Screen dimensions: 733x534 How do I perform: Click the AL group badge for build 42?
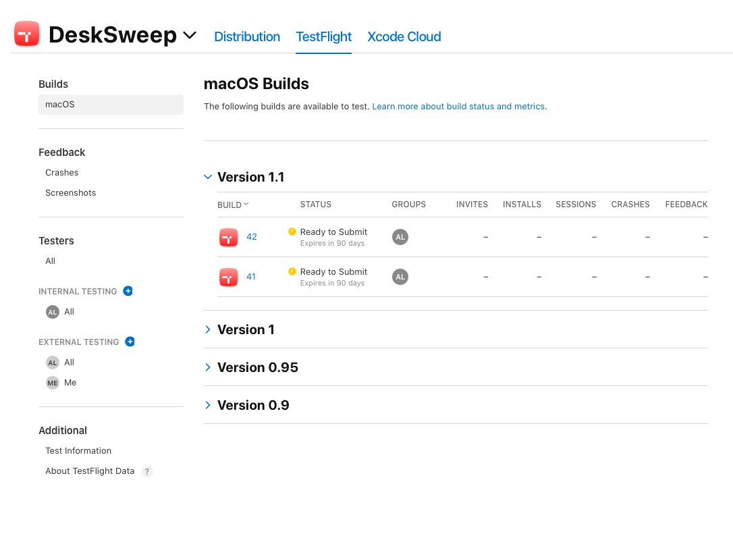point(400,237)
